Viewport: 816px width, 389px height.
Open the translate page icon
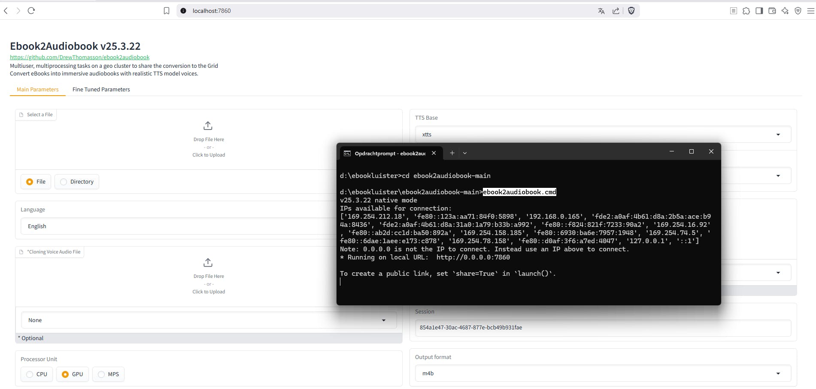click(601, 11)
